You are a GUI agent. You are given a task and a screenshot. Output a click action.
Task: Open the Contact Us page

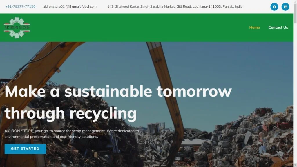(278, 28)
